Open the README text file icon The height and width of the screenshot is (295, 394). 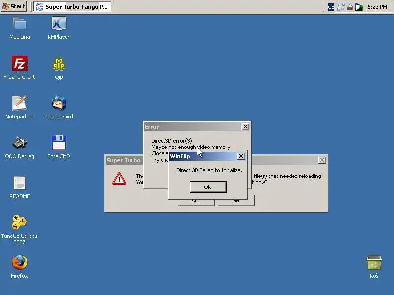(20, 183)
